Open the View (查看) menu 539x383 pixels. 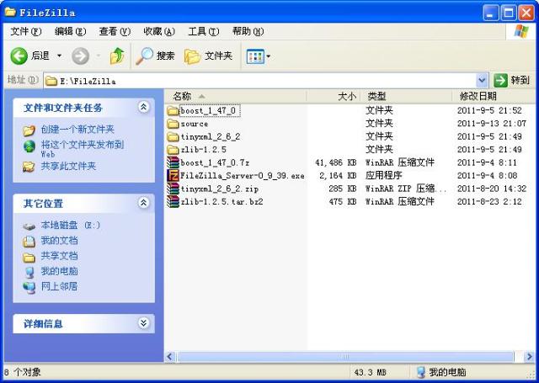pos(115,32)
